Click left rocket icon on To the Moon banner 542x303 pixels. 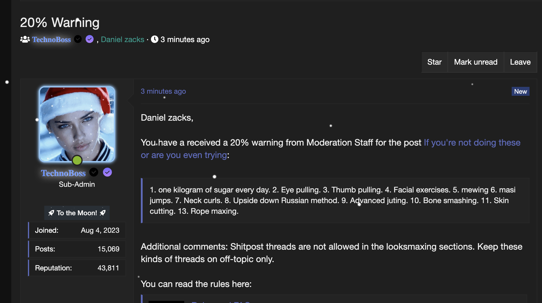pos(51,213)
